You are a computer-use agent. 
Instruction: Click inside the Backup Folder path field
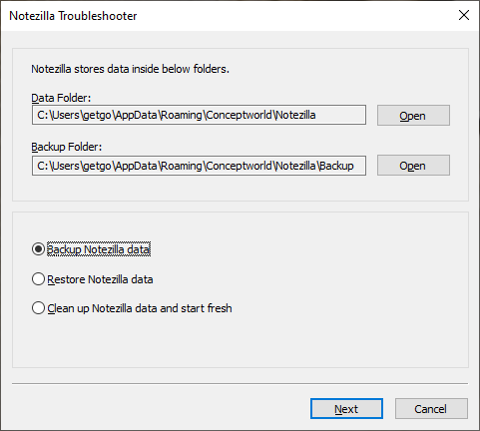pyautogui.click(x=199, y=166)
